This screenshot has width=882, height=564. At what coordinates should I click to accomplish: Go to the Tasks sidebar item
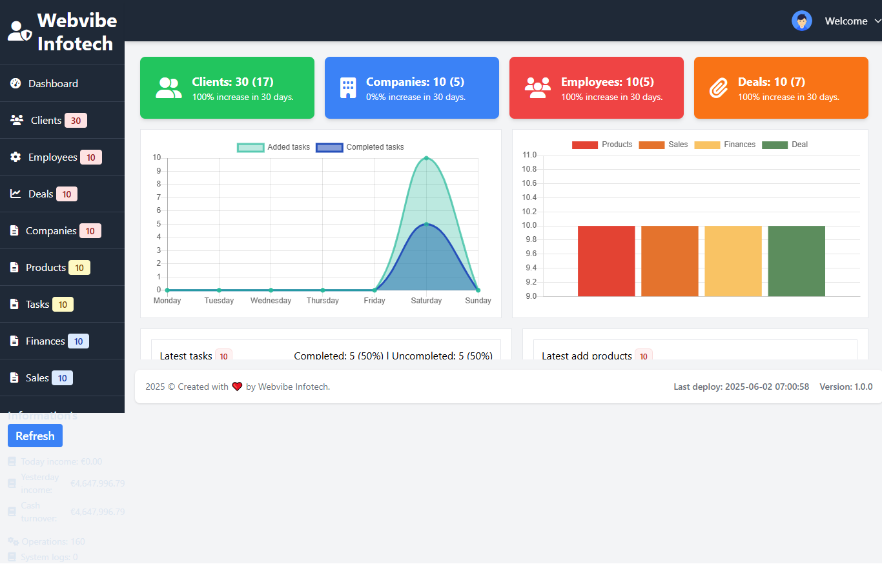point(37,304)
